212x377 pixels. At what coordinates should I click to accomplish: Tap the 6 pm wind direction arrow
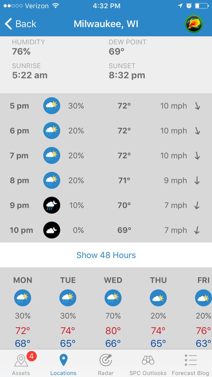click(x=198, y=131)
